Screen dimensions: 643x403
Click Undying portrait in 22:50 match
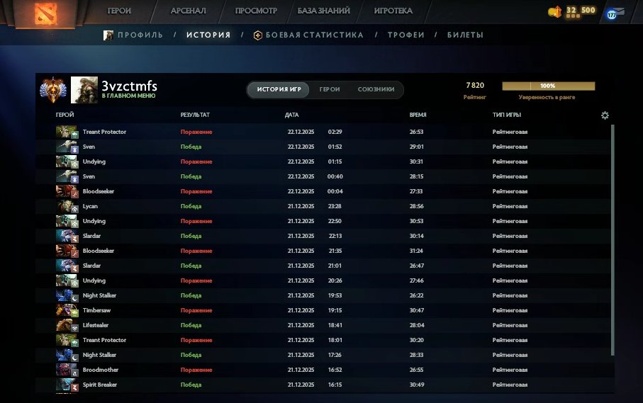coord(67,221)
